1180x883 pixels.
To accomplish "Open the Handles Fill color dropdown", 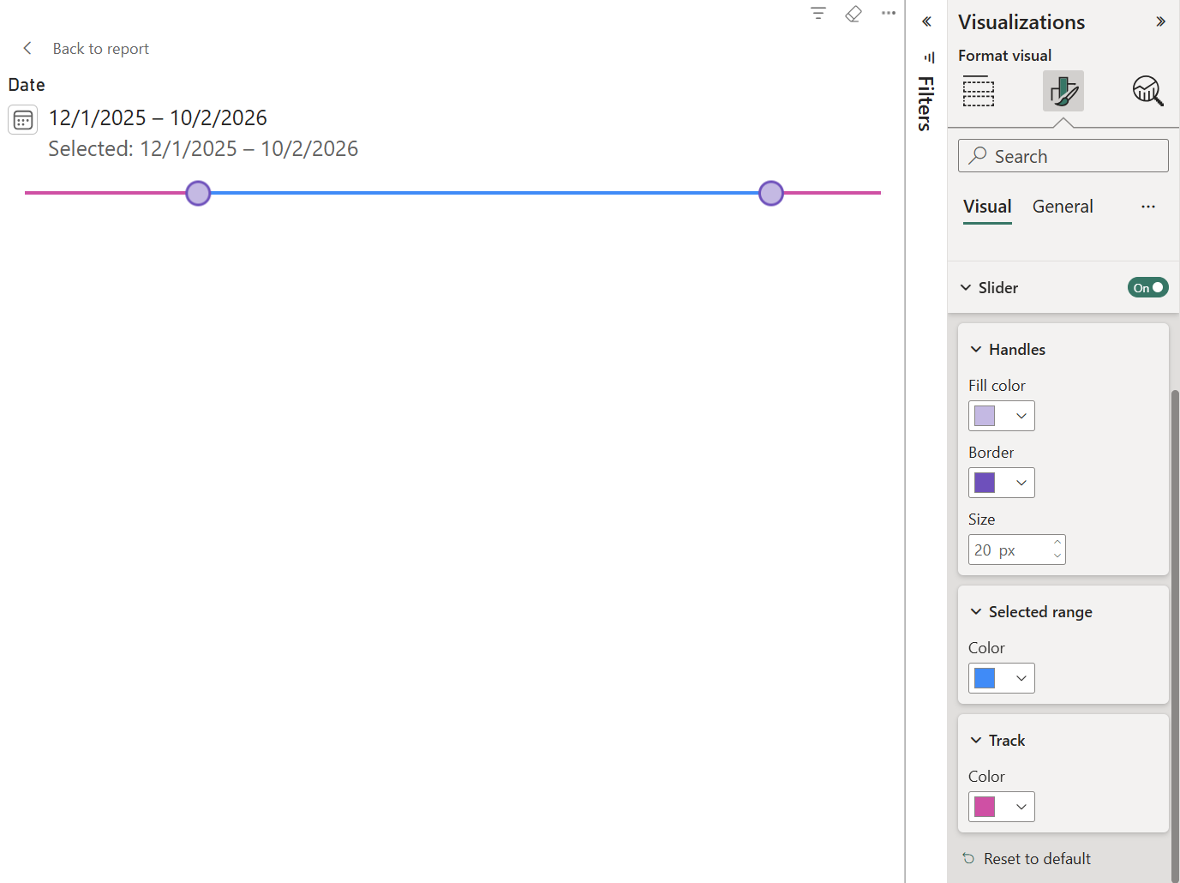I will coord(1002,416).
